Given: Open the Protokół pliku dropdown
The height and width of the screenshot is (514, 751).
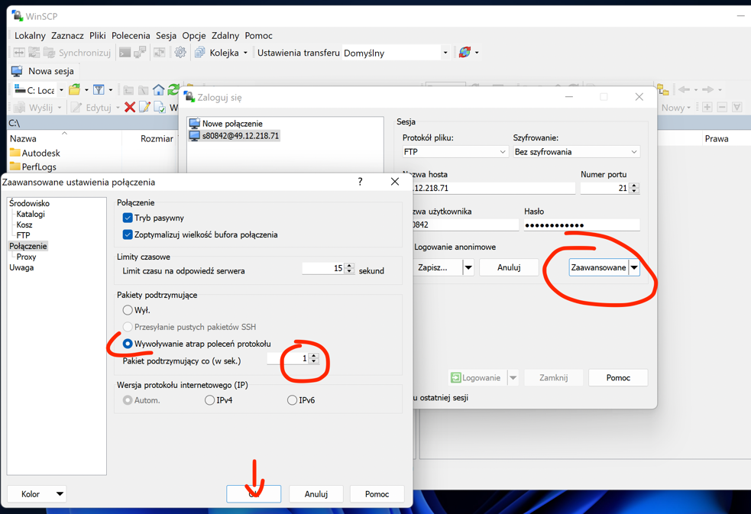Looking at the screenshot, I should (454, 152).
